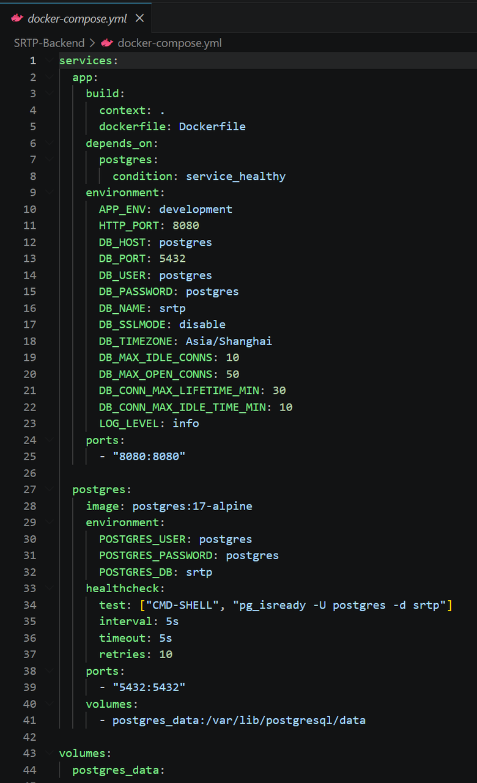Collapse the app environment block on line 9

49,193
